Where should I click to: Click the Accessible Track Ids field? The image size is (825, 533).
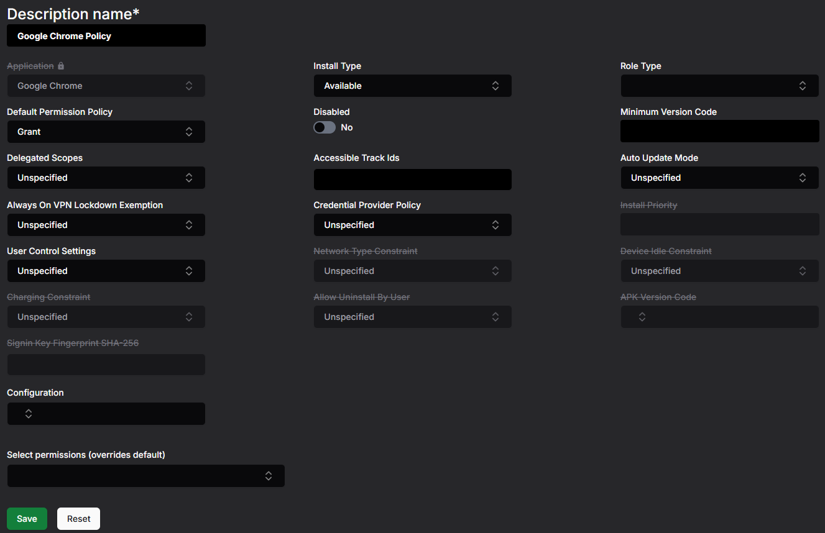[x=412, y=180]
